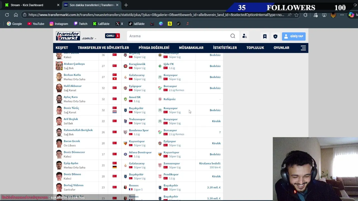Screen dimensions: 358x201
Task: Click the transfermarkt URL address bar
Action: pyautogui.click(x=156, y=15)
